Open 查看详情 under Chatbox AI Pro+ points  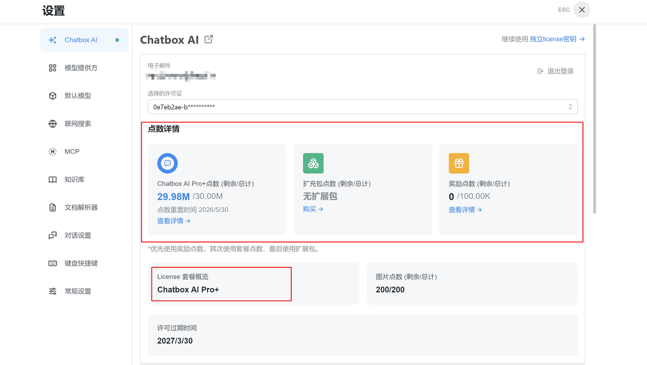tap(174, 221)
